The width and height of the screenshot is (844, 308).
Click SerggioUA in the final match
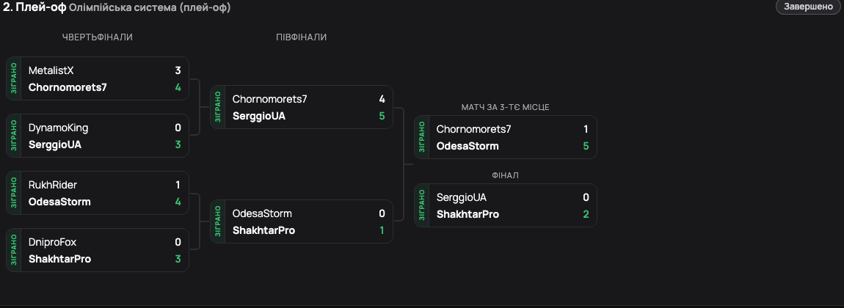tap(462, 197)
